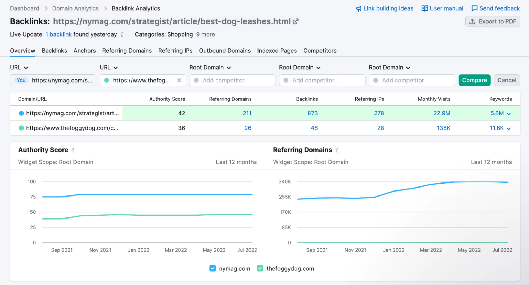Image resolution: width=529 pixels, height=285 pixels.
Task: Open the 1 backlink live update link
Action: tap(58, 34)
